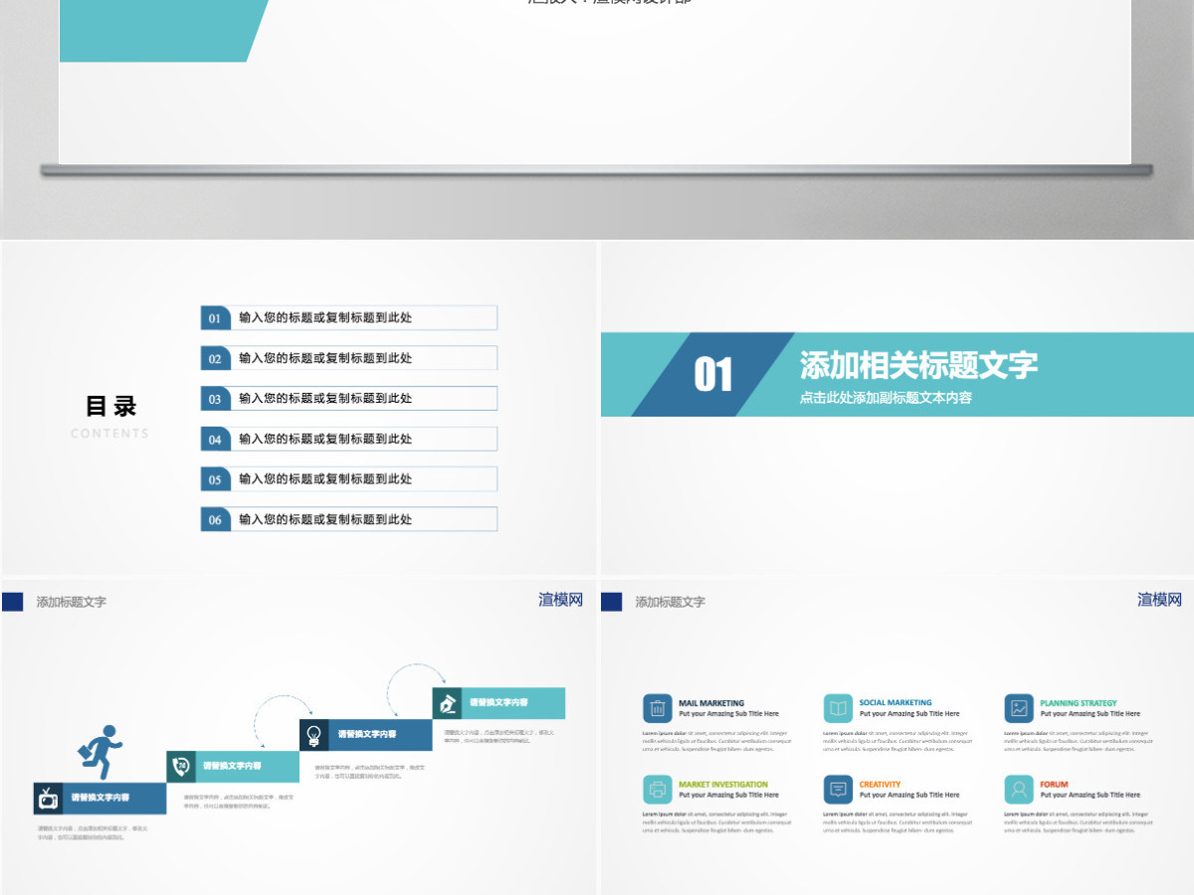Click the 06 number badge in the contents list
Image resolution: width=1194 pixels, height=895 pixels.
(x=215, y=519)
